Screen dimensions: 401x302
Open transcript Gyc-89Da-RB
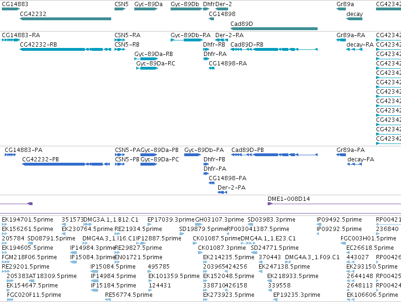(x=154, y=54)
